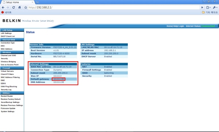Viewport: 219px width, 132px height.
Task: Click Default gateway value 10.0.0.138
Action: pyautogui.click(x=59, y=79)
